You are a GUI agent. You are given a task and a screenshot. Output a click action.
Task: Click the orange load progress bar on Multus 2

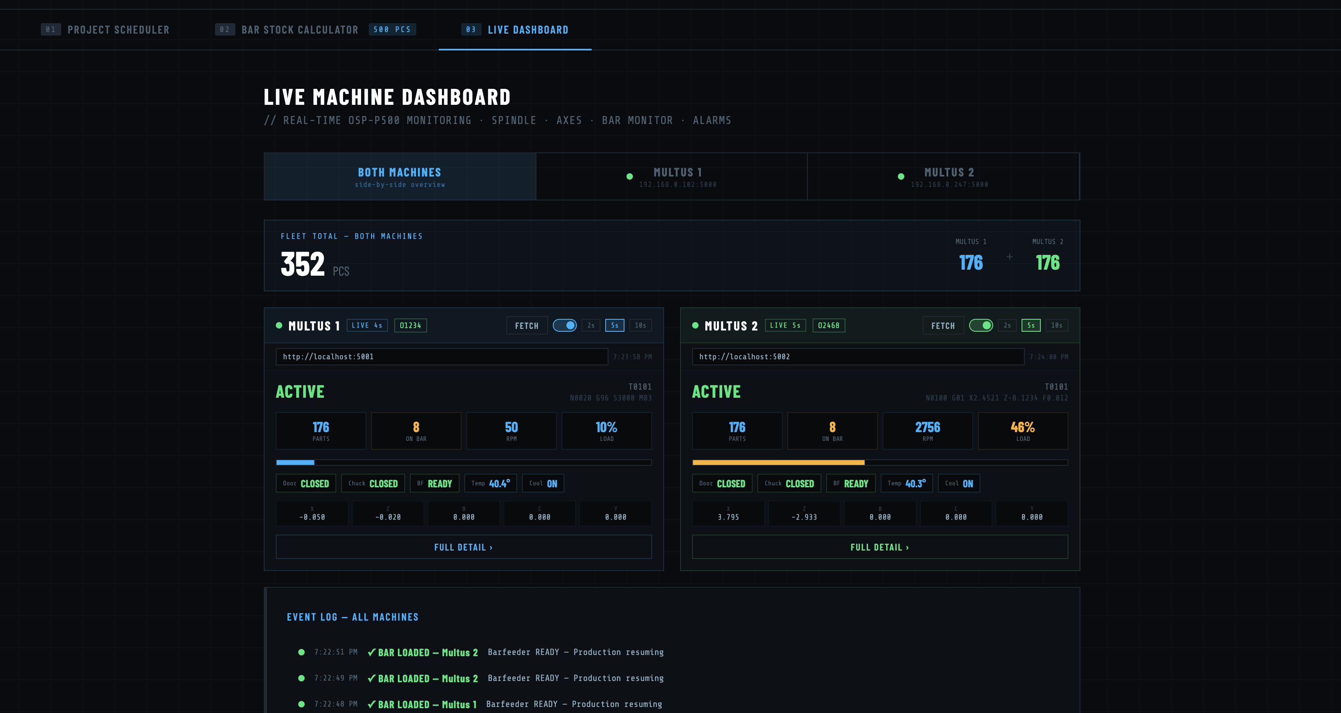(x=778, y=462)
